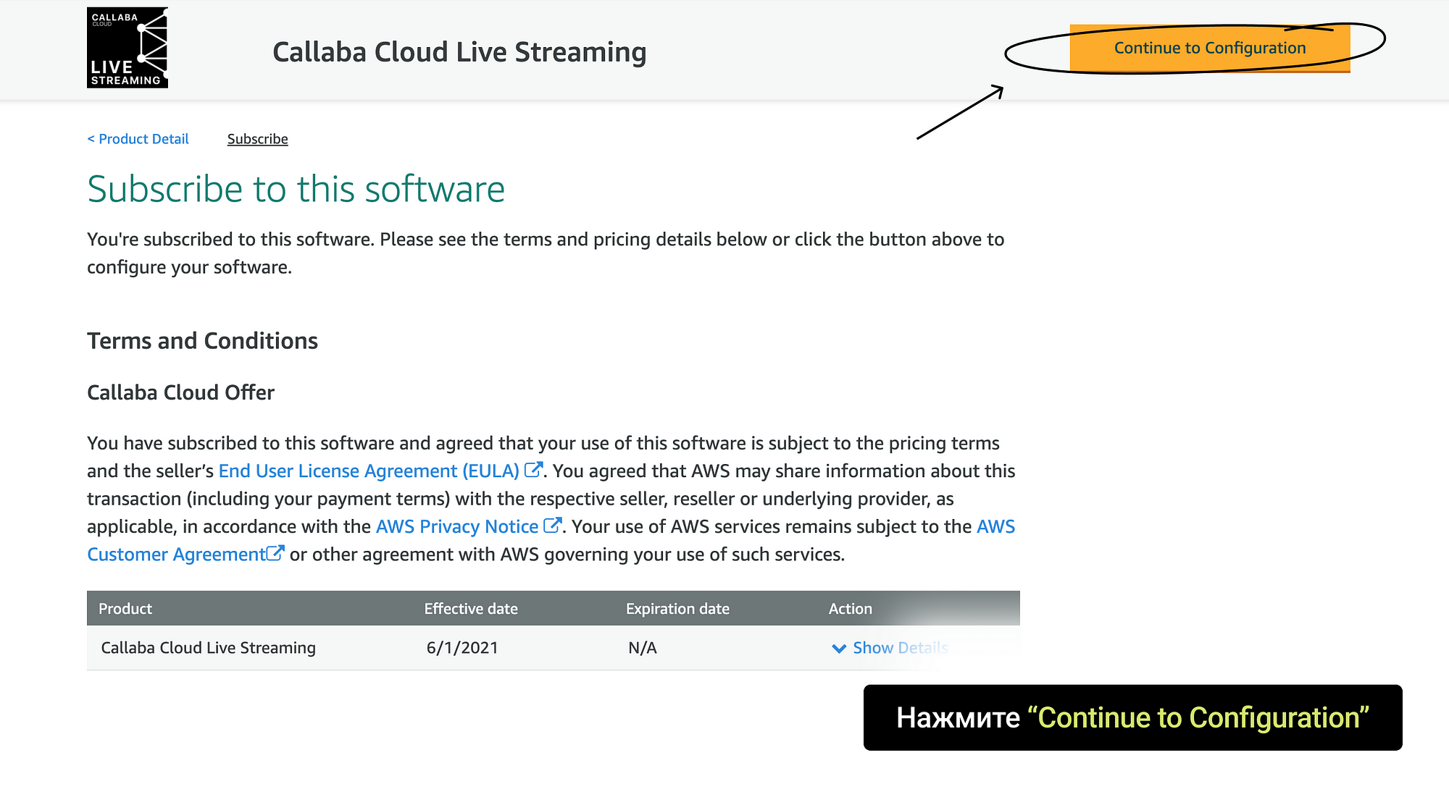
Task: Select the Subscribe breadcrumb tab
Action: pyautogui.click(x=257, y=139)
